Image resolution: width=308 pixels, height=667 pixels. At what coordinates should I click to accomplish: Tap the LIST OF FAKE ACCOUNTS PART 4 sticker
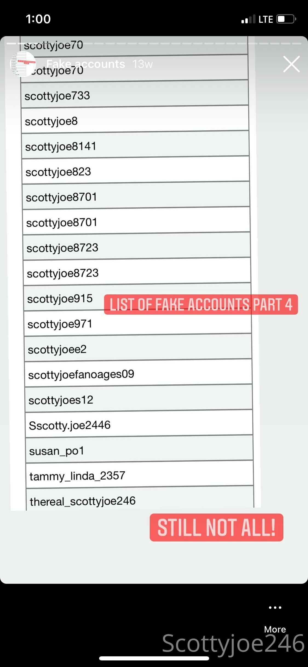(x=201, y=304)
